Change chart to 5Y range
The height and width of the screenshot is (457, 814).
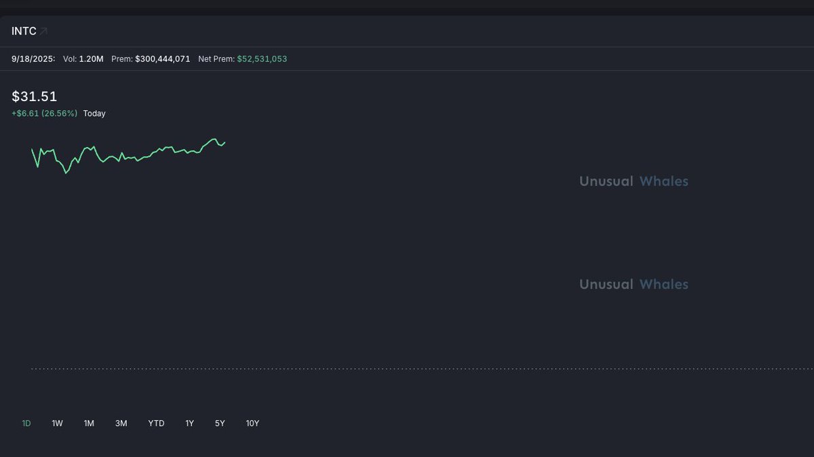[x=220, y=423]
